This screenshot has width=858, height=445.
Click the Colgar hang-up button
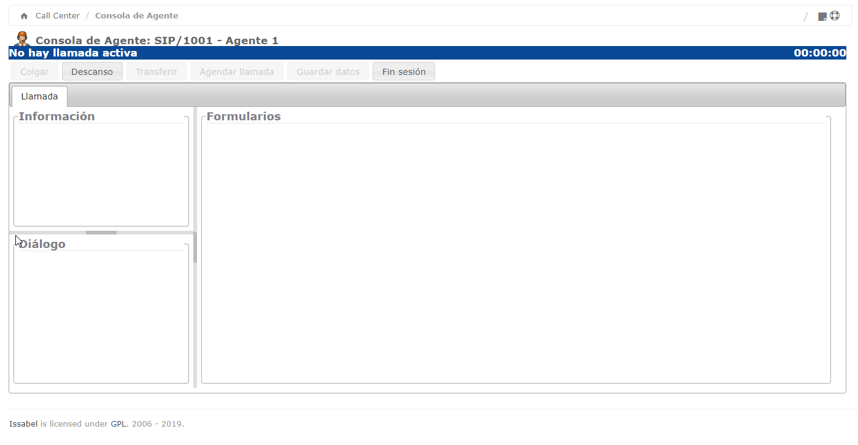34,72
